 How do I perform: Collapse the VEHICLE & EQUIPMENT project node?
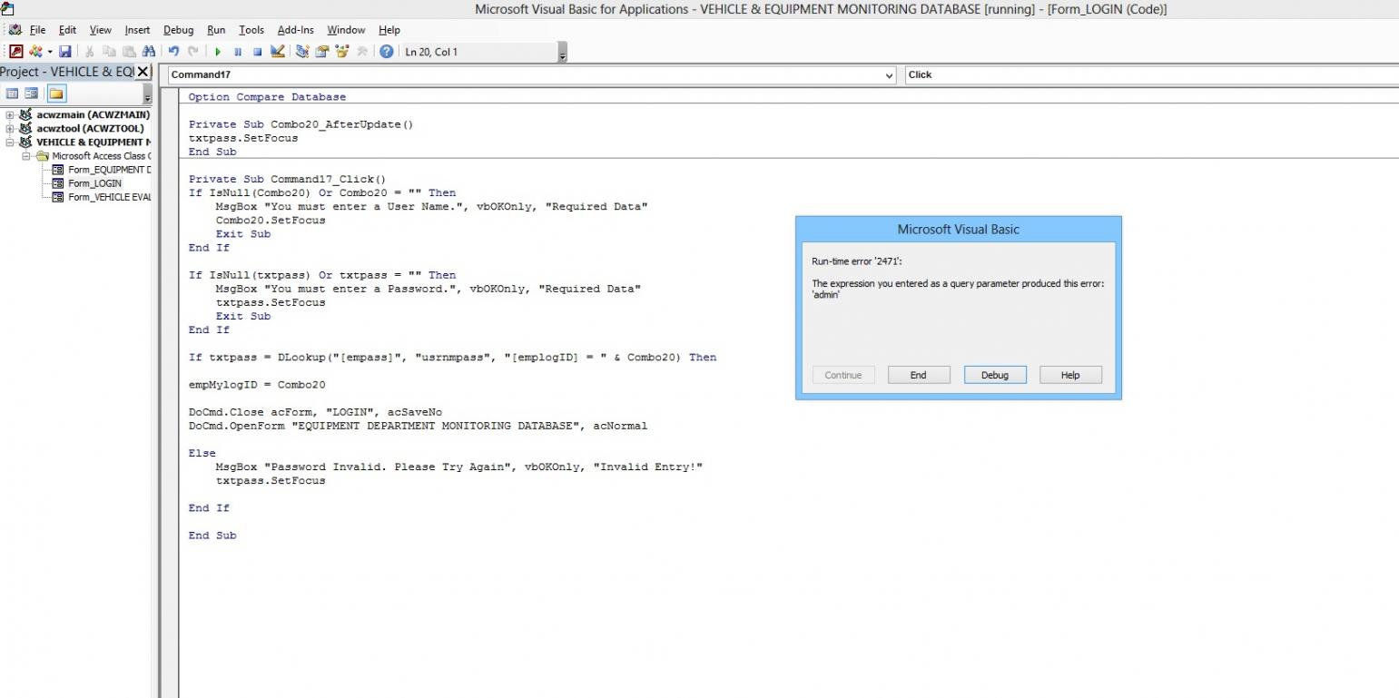[x=10, y=143]
